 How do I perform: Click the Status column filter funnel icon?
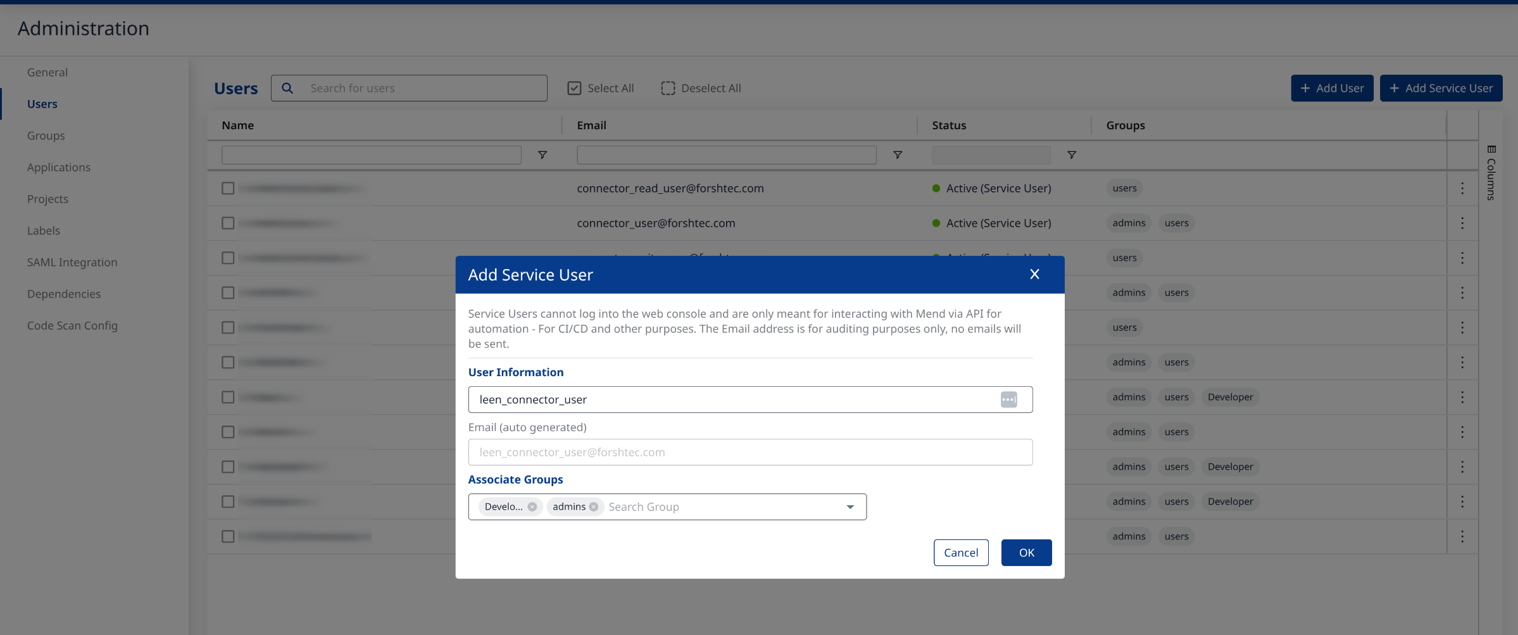tap(1072, 154)
